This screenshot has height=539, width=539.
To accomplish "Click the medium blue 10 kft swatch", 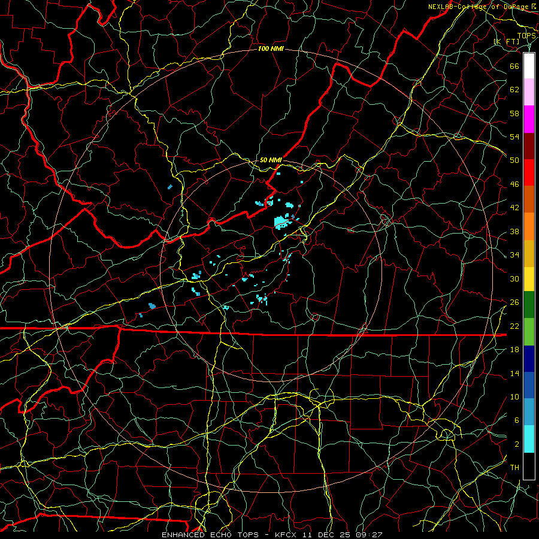I will point(529,385).
